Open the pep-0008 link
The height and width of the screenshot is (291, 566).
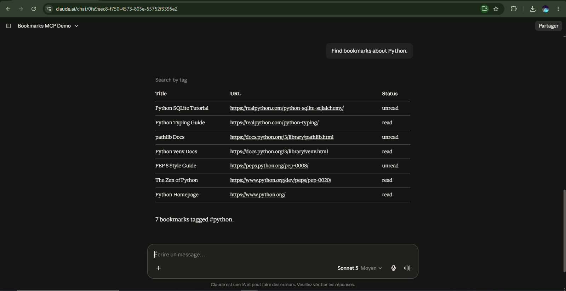point(269,166)
